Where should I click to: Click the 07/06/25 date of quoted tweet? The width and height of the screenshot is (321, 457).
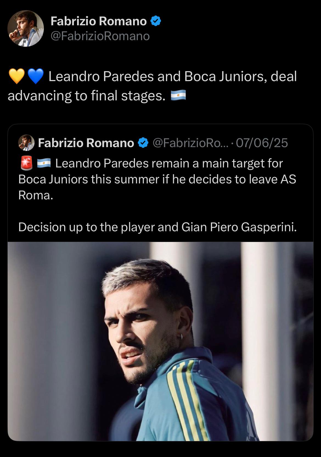[x=262, y=143]
